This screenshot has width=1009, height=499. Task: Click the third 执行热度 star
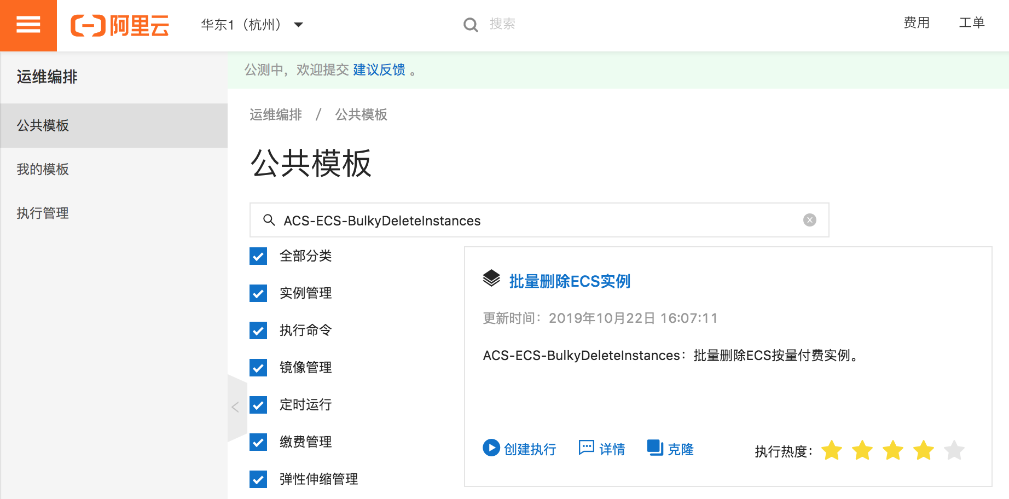(x=893, y=450)
